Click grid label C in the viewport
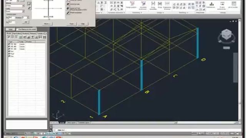Screen dimensions: 246x138 tap(175, 76)
